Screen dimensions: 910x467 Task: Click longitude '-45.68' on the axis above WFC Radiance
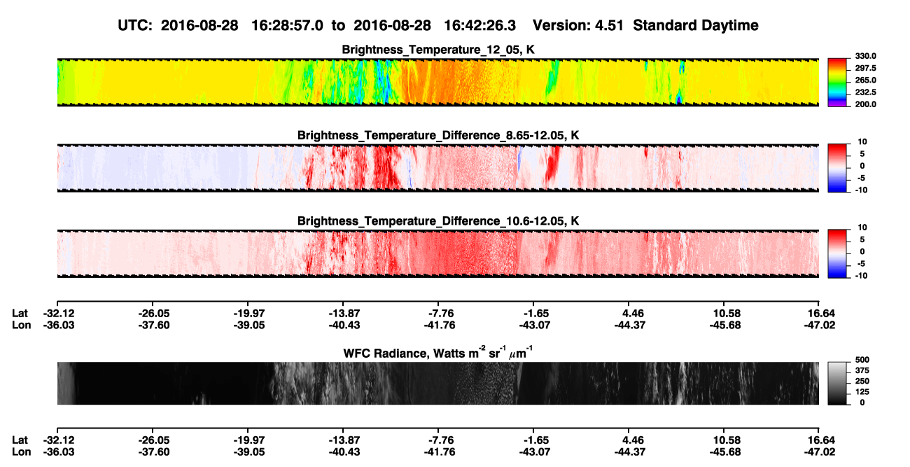point(724,326)
